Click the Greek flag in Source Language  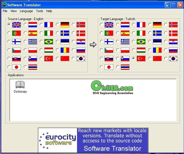33,42
